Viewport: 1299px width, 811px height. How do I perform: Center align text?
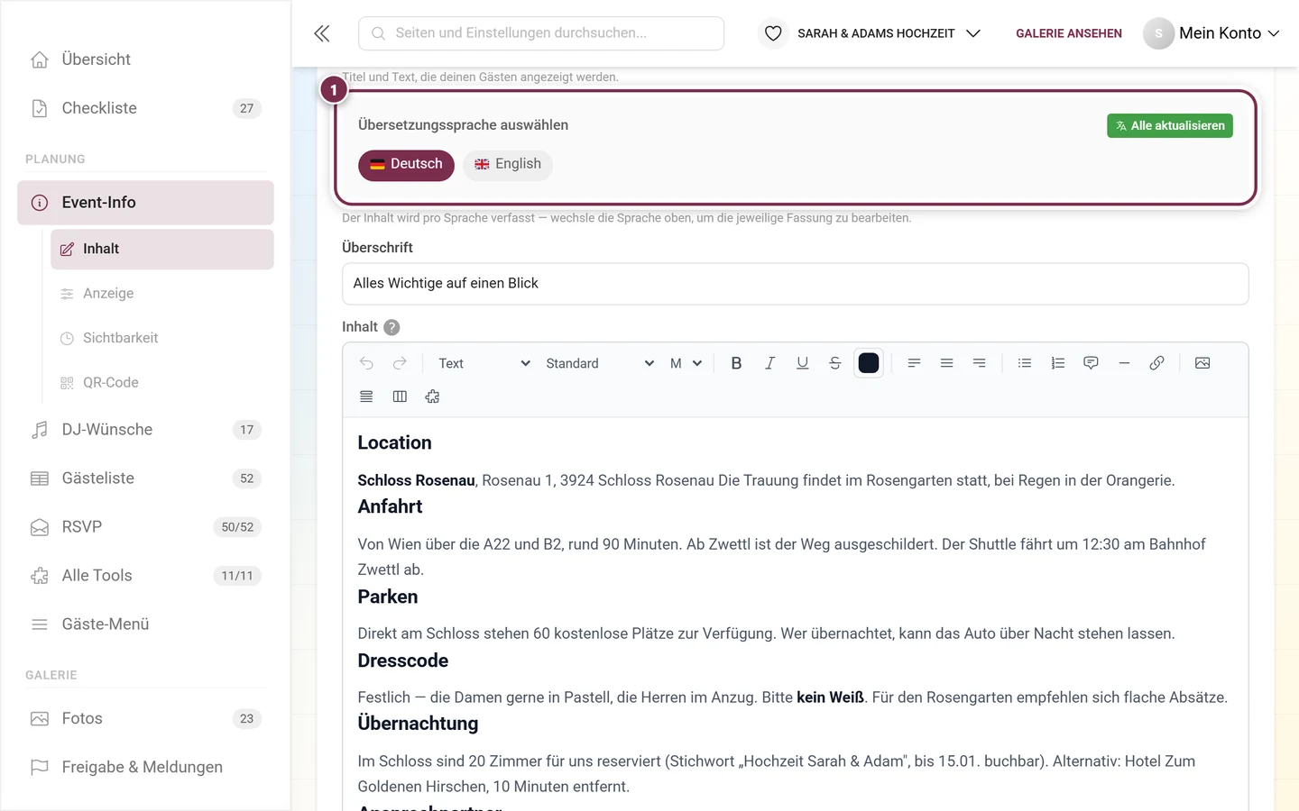946,363
